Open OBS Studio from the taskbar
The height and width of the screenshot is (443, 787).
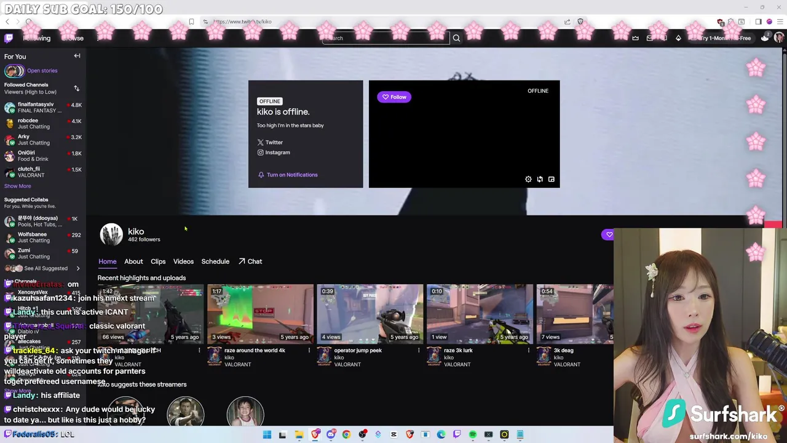[362, 435]
